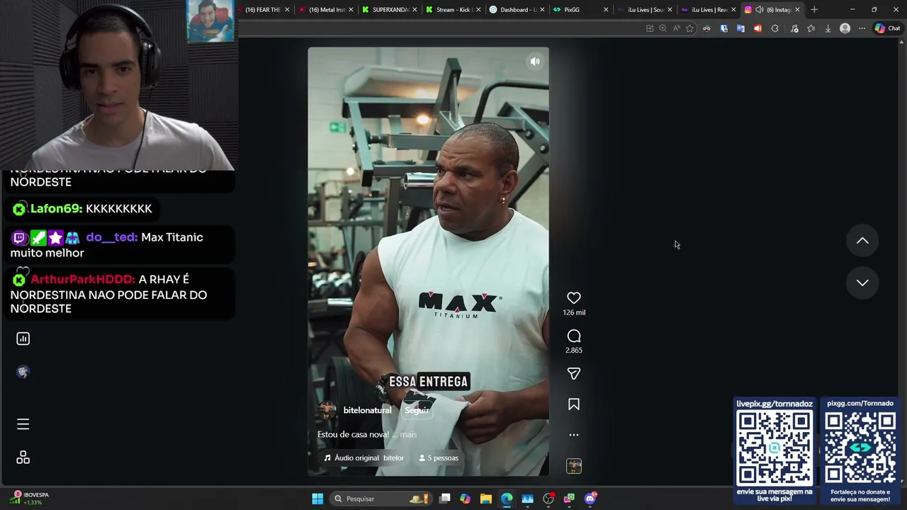Image resolution: width=907 pixels, height=510 pixels.
Task: Open the Instagram hamburger menu
Action: [x=23, y=424]
